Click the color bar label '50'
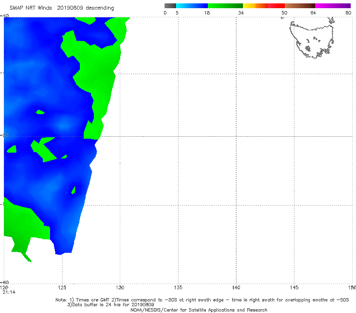The height and width of the screenshot is (313, 356). tap(284, 13)
